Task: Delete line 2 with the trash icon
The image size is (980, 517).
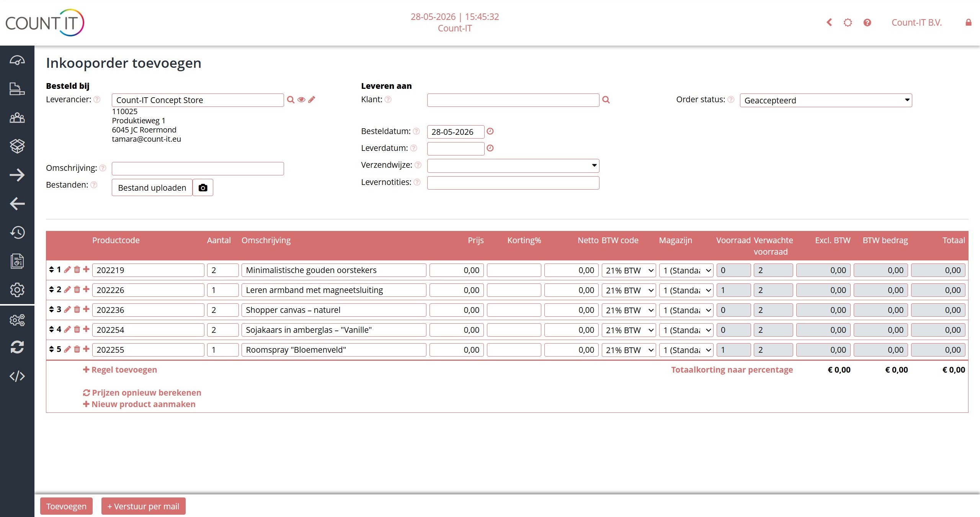Action: point(77,290)
